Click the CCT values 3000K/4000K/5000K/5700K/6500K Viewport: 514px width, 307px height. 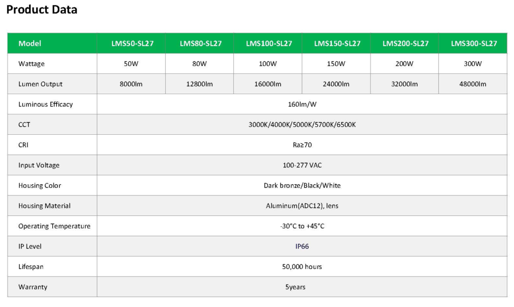coord(302,125)
